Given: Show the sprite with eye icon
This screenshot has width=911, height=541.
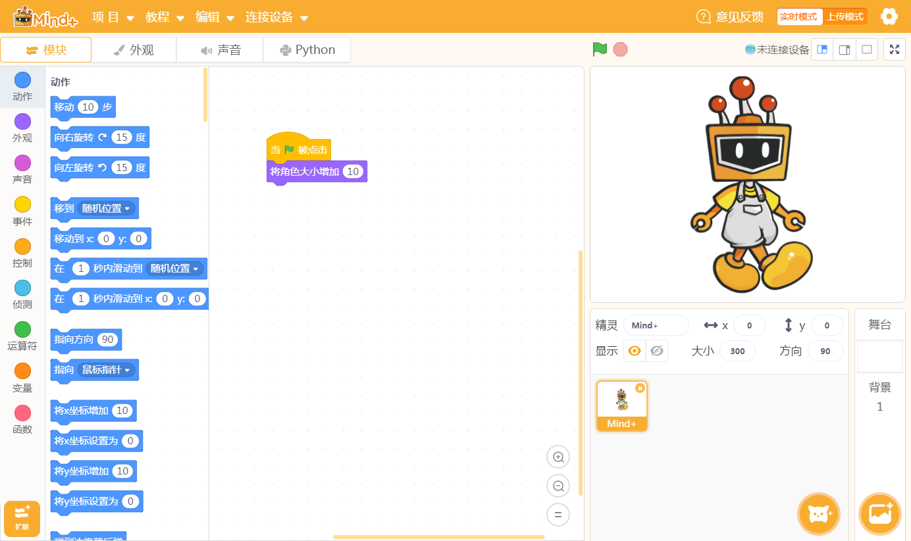Looking at the screenshot, I should click(x=635, y=351).
